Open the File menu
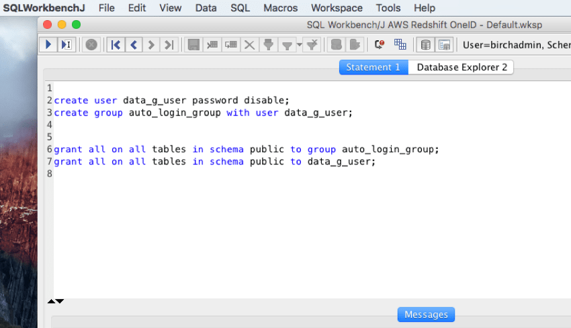The width and height of the screenshot is (571, 328). coord(106,8)
